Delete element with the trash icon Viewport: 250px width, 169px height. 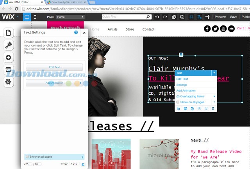coord(213,108)
